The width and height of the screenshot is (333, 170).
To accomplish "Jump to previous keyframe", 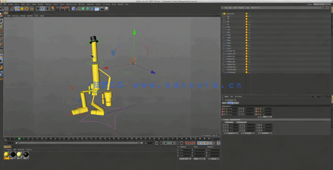I will point(162,143).
